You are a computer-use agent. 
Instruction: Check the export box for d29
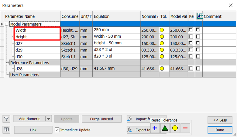pyautogui.click(x=198, y=50)
